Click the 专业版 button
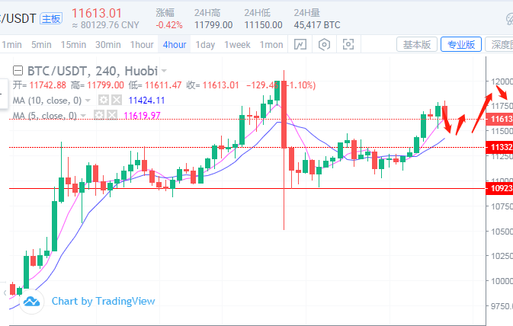Screen dimensions: 513x326 462,45
